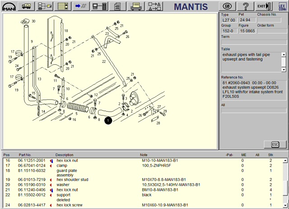
Task: Click the info icon for part 06.11251-2001
Action: coord(51,161)
